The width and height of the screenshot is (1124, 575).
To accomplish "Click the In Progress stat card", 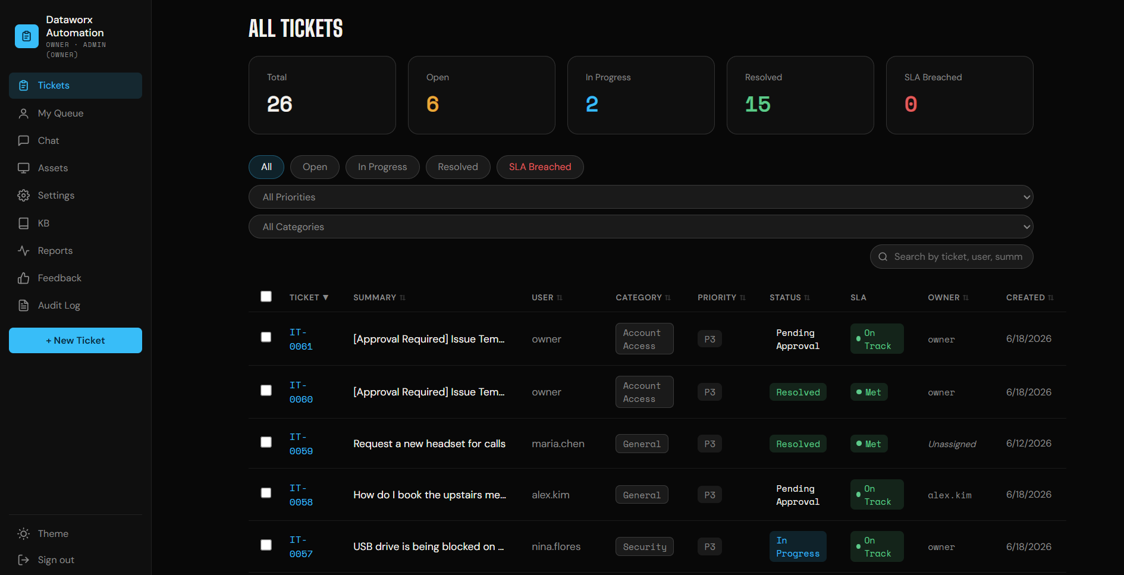I will click(641, 95).
